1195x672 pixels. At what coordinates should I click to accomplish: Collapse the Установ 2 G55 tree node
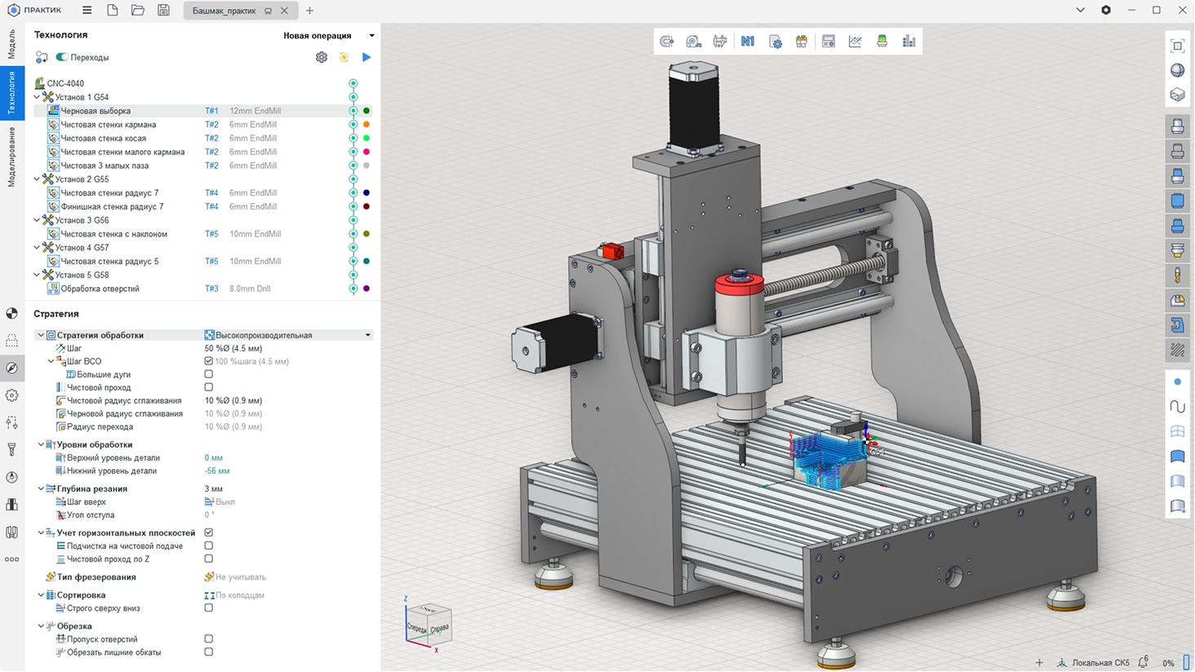tap(37, 179)
